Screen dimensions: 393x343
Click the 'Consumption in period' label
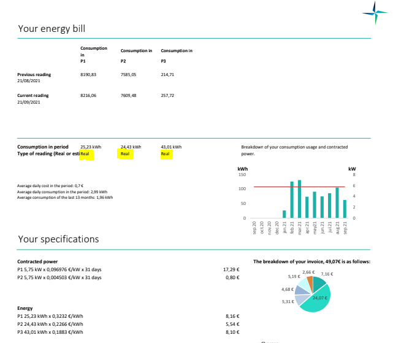[42, 147]
